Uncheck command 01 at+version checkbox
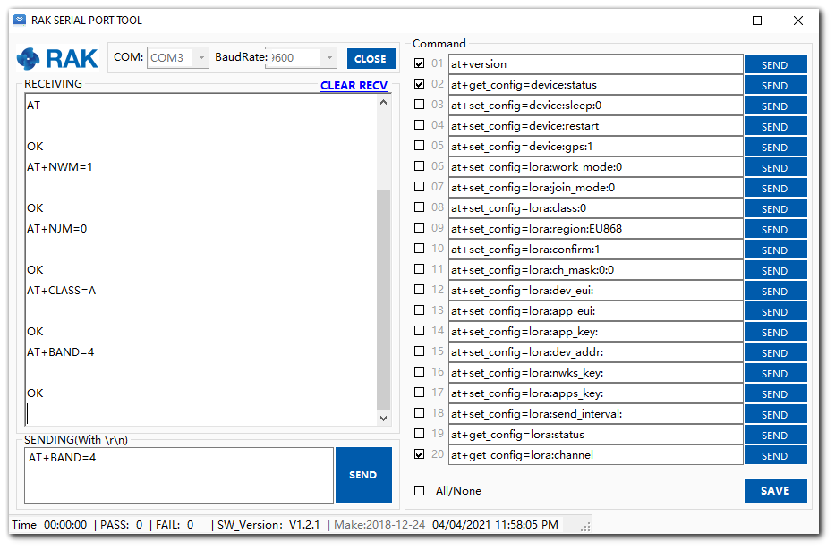This screenshot has width=835, height=550. pyautogui.click(x=420, y=63)
